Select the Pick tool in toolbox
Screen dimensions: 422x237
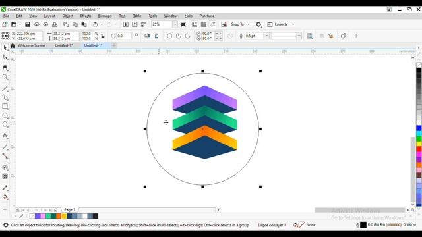tap(5, 48)
